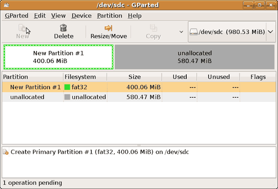Click the pane divider handle above operations list
This screenshot has height=189, width=278.
click(x=139, y=145)
